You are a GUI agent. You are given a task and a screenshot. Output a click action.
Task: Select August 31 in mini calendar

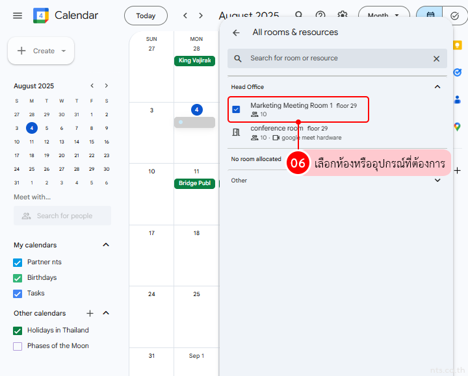(x=17, y=182)
